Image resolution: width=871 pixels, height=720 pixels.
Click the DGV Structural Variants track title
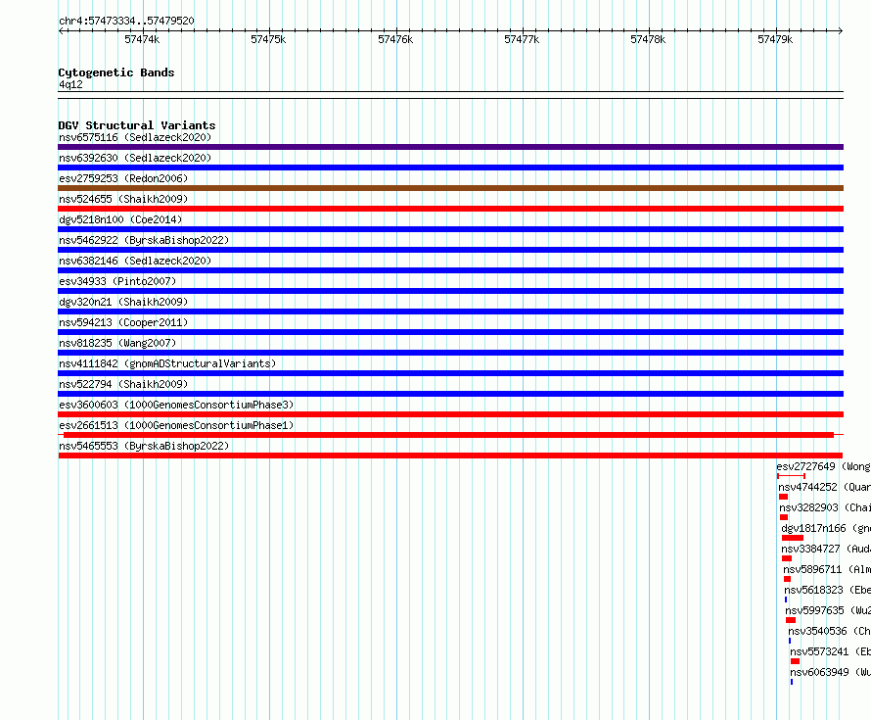[137, 125]
